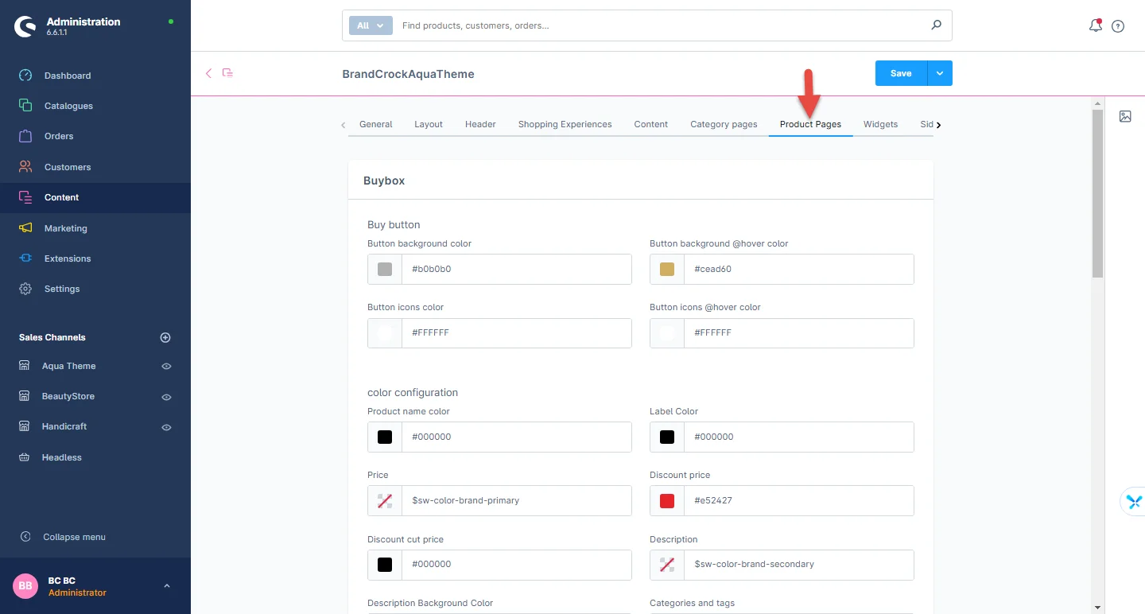Toggle the Aqua Theme storefront eye icon
Screen dimensions: 1145x614
pyautogui.click(x=166, y=367)
